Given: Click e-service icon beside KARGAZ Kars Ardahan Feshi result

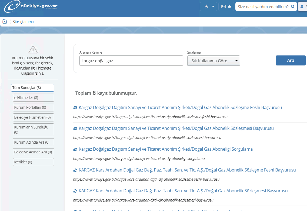Looking at the screenshot, I should pyautogui.click(x=75, y=170).
